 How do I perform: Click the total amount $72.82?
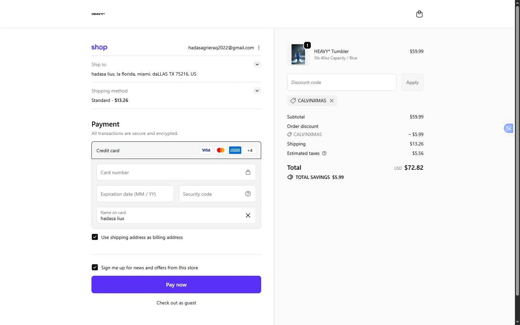click(414, 167)
